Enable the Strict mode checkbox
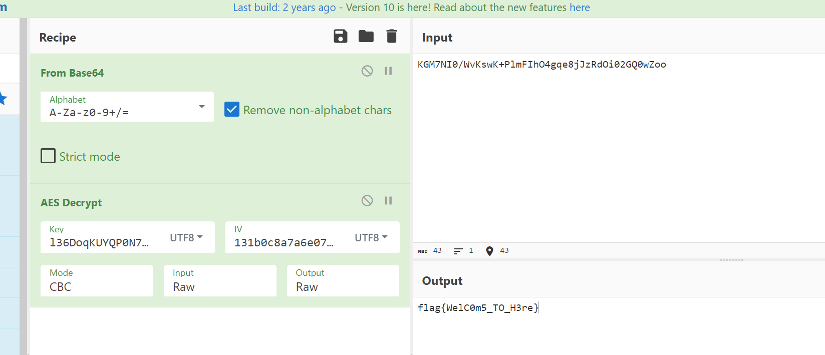The width and height of the screenshot is (825, 355). pos(48,156)
